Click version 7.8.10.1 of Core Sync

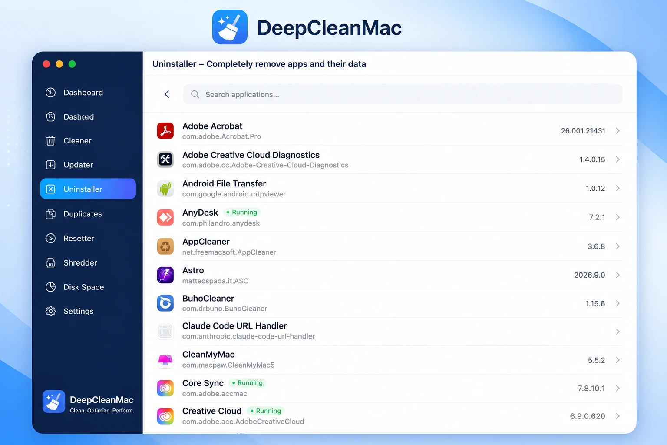click(591, 388)
